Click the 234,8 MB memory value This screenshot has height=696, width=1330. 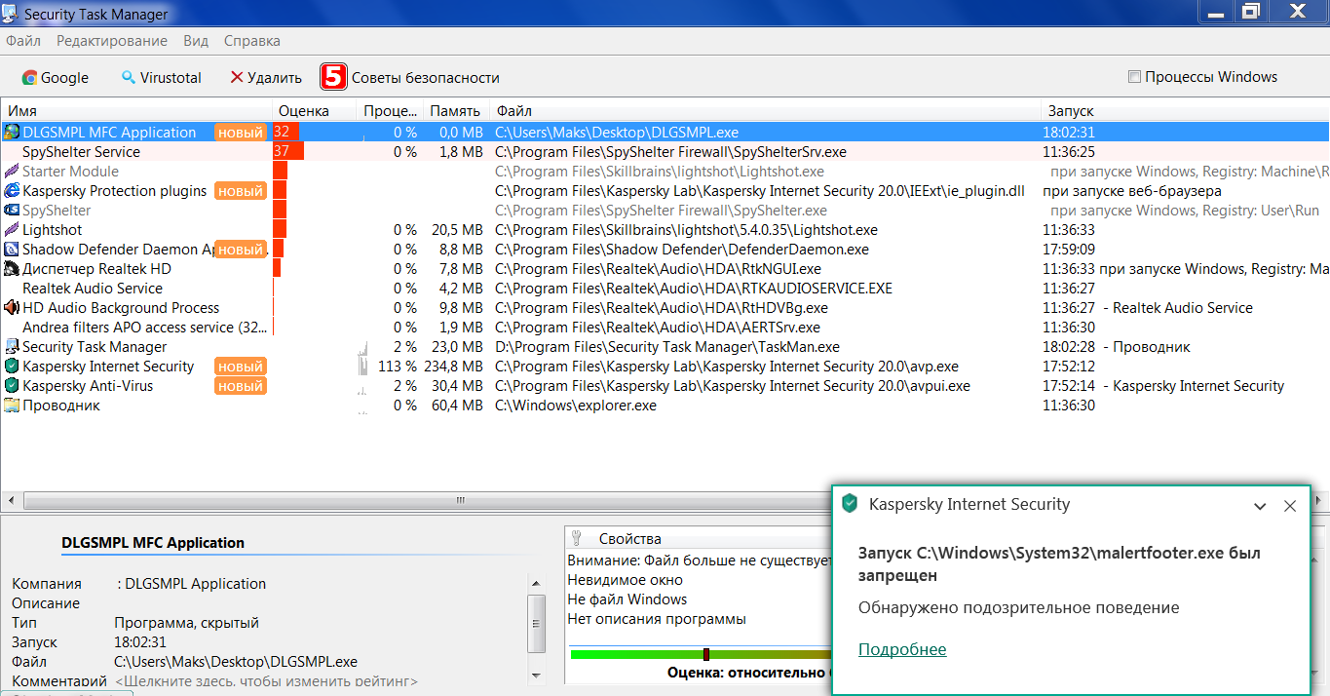pyautogui.click(x=453, y=367)
